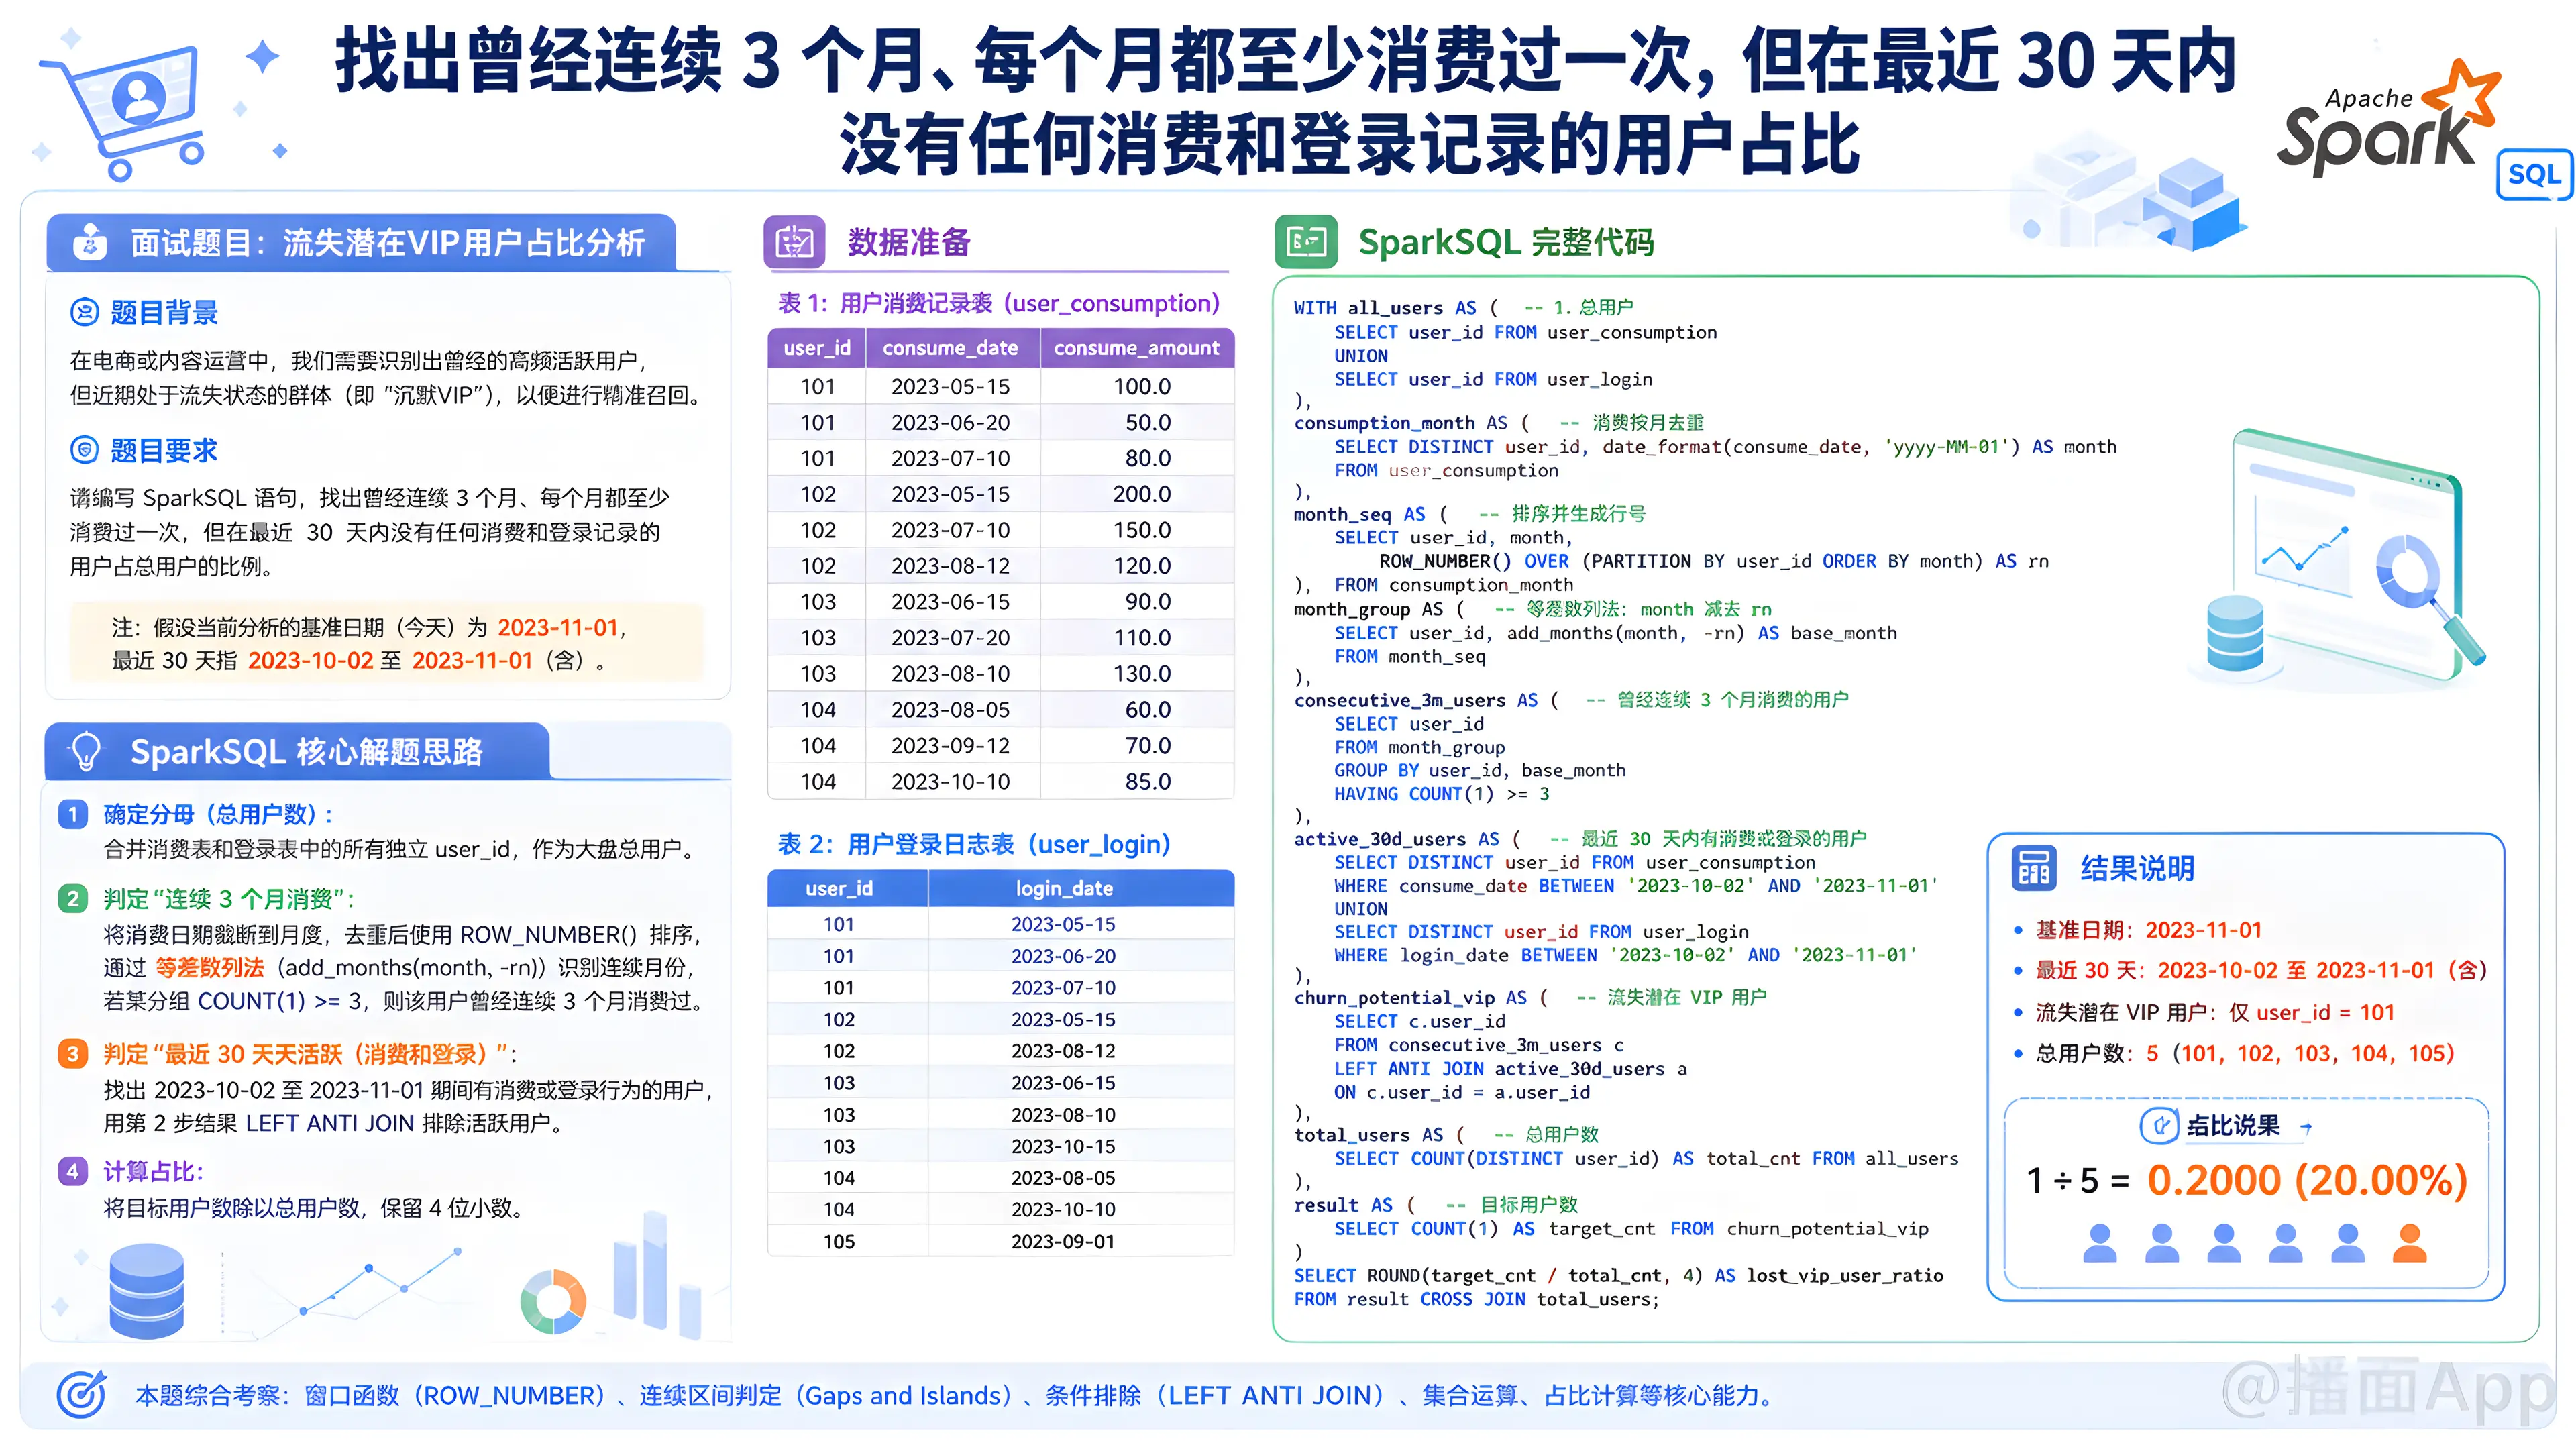Click the add_months(month, -rn) AS base_month line
This screenshot has height=1449, width=2576.
click(1615, 633)
